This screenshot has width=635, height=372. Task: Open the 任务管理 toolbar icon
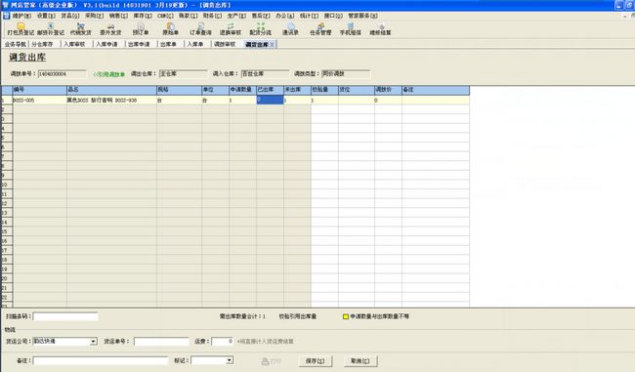pos(320,28)
